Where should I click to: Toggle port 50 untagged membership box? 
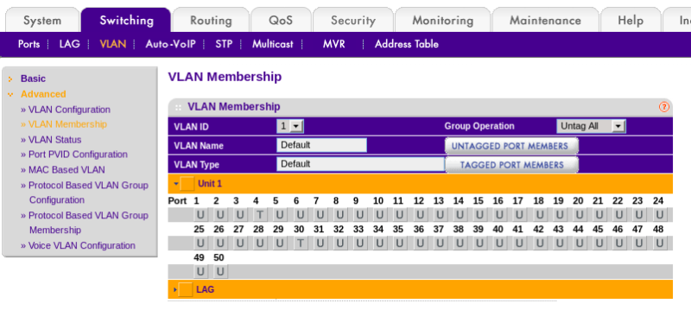point(220,271)
